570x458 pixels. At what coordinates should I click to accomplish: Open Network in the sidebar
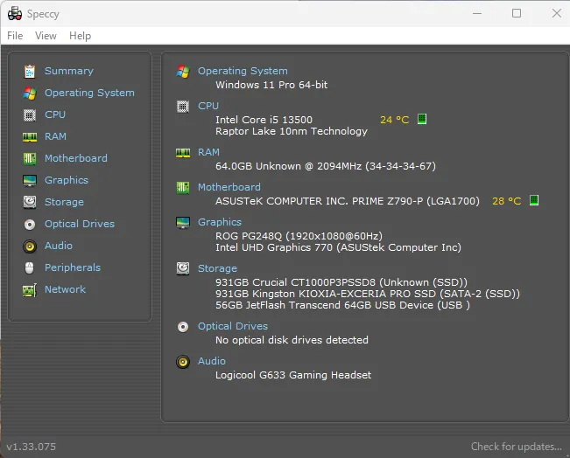[x=65, y=289]
